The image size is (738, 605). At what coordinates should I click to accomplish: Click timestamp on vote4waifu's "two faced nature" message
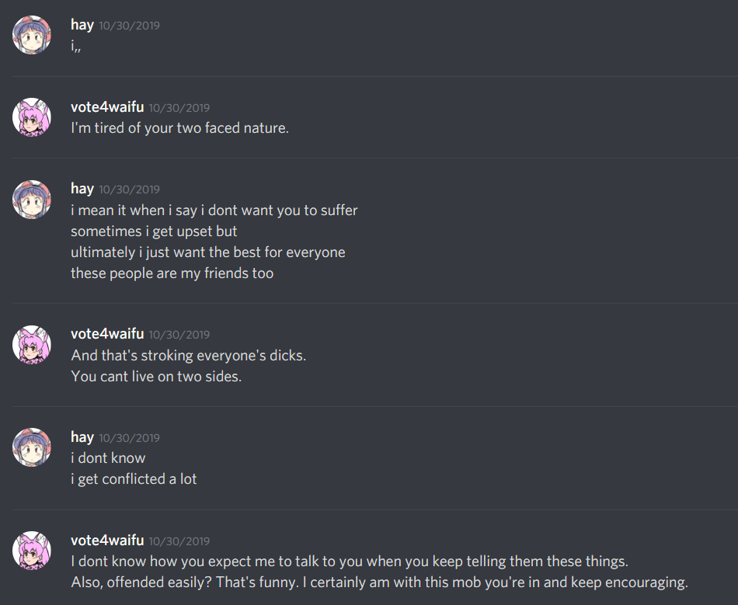pyautogui.click(x=179, y=108)
